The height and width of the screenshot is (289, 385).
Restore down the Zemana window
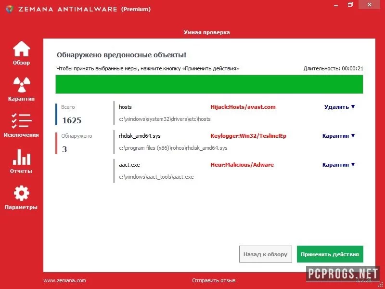(x=350, y=5)
